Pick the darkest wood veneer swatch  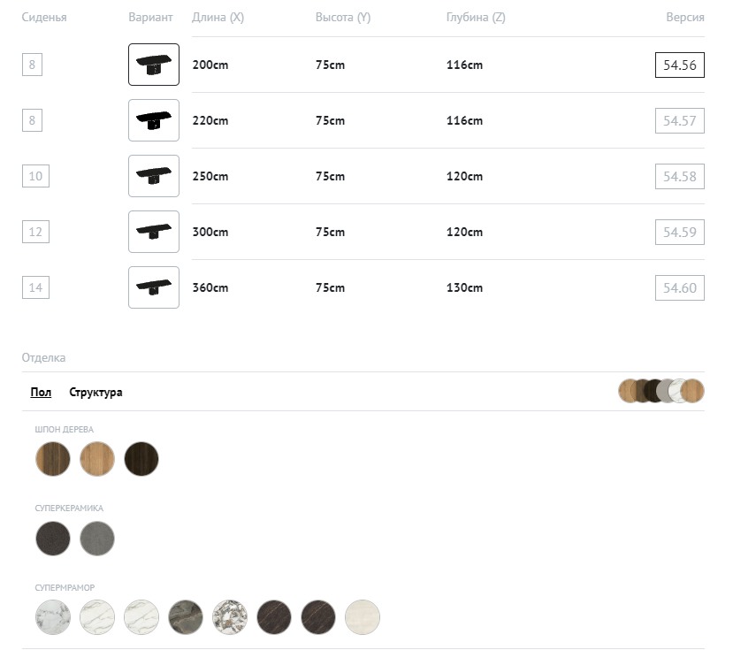(x=141, y=459)
